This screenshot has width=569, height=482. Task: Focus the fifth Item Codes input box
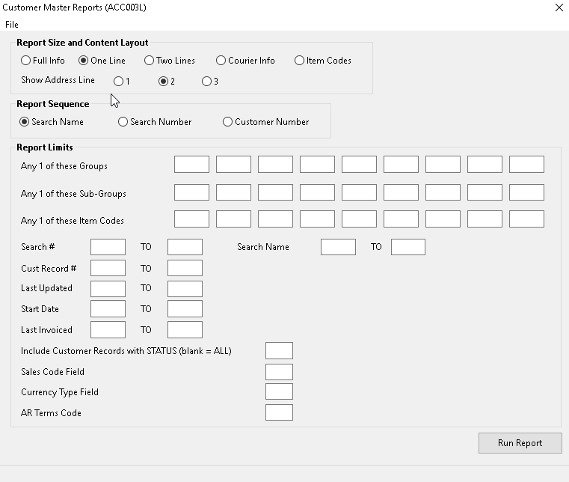[x=359, y=219]
